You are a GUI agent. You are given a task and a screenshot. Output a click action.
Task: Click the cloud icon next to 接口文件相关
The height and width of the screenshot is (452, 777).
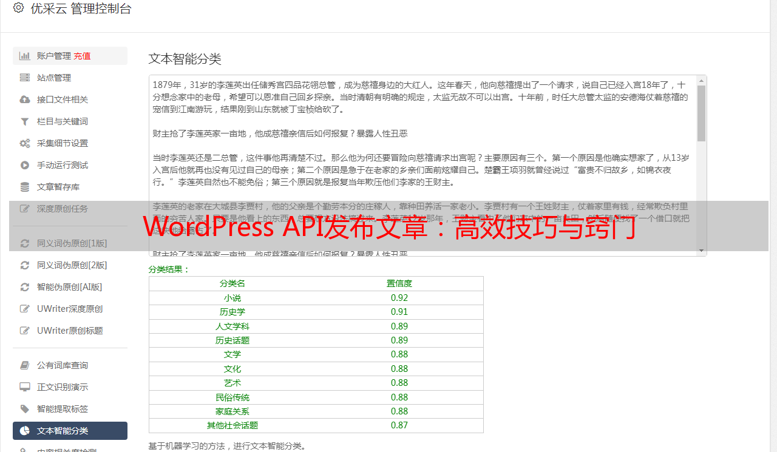pos(25,100)
